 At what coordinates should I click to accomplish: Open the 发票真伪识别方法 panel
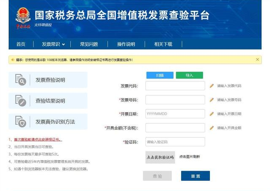tap(48, 122)
